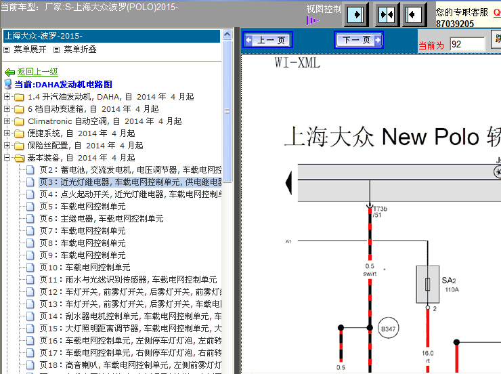
Task: Open 页10：车载电网控制单元 page
Action: pos(85,267)
